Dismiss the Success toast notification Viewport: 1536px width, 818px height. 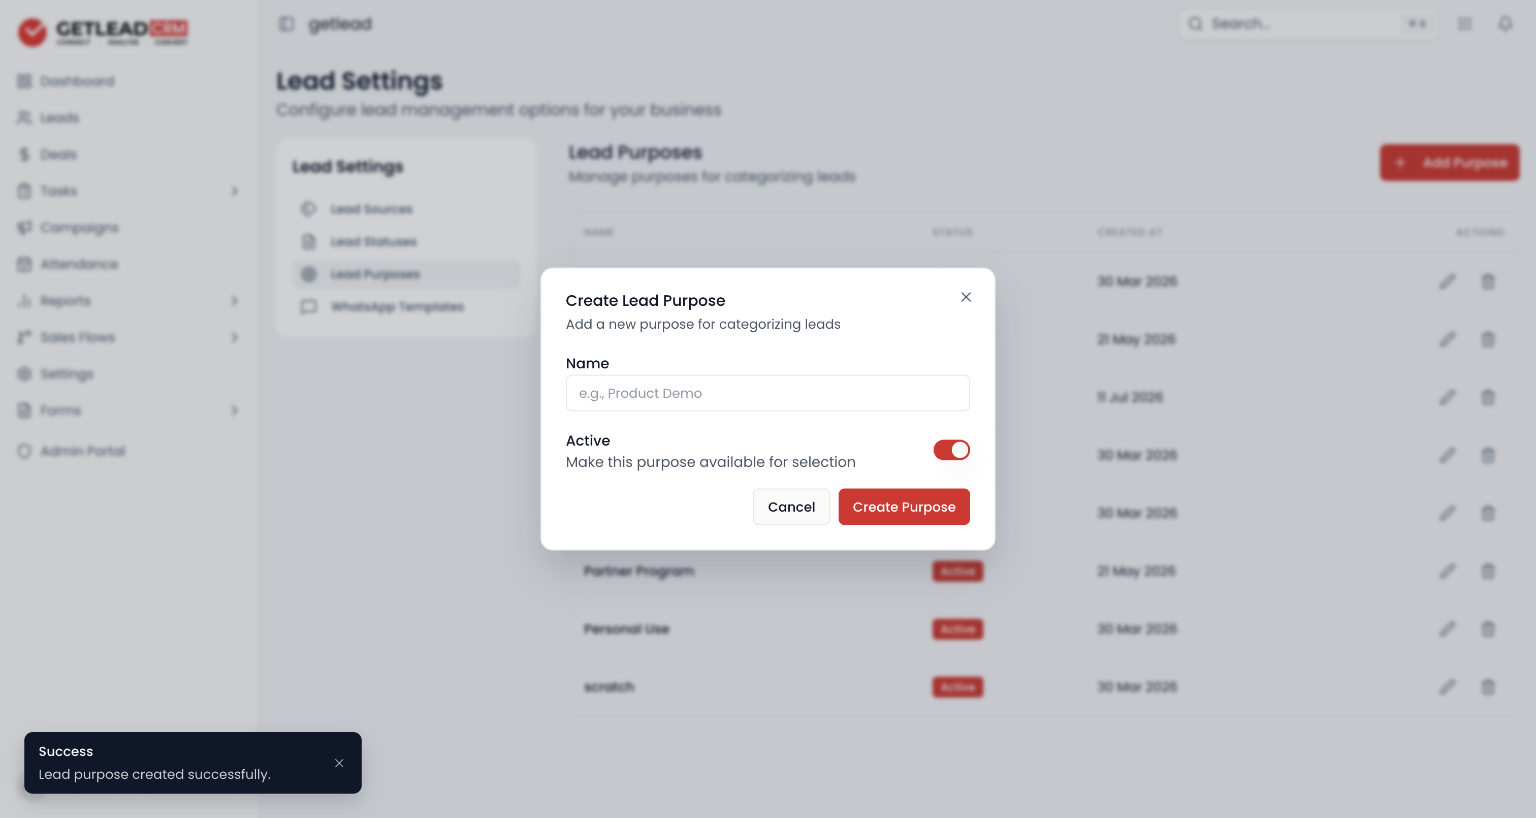[x=339, y=763]
